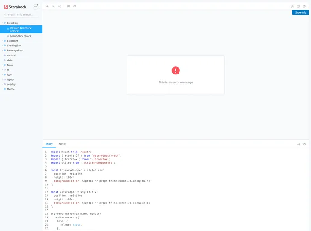Click code line 'const AltWrapper = styled.div'

[74, 192]
